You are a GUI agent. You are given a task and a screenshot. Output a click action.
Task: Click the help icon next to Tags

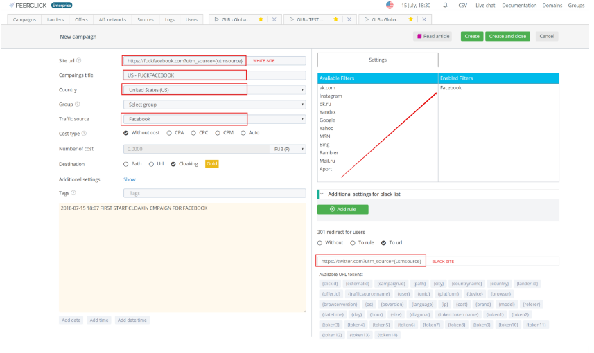point(73,194)
